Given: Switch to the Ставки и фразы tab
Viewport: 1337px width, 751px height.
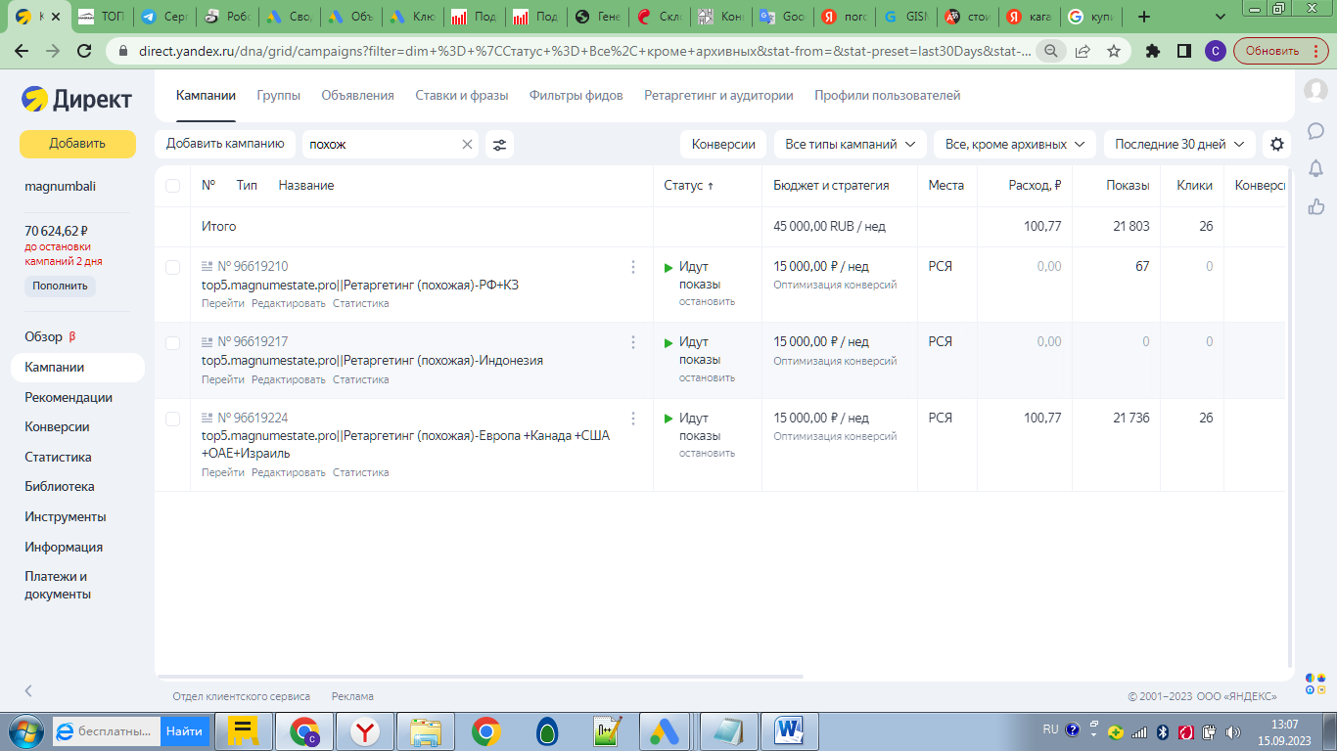Looking at the screenshot, I should pyautogui.click(x=462, y=96).
